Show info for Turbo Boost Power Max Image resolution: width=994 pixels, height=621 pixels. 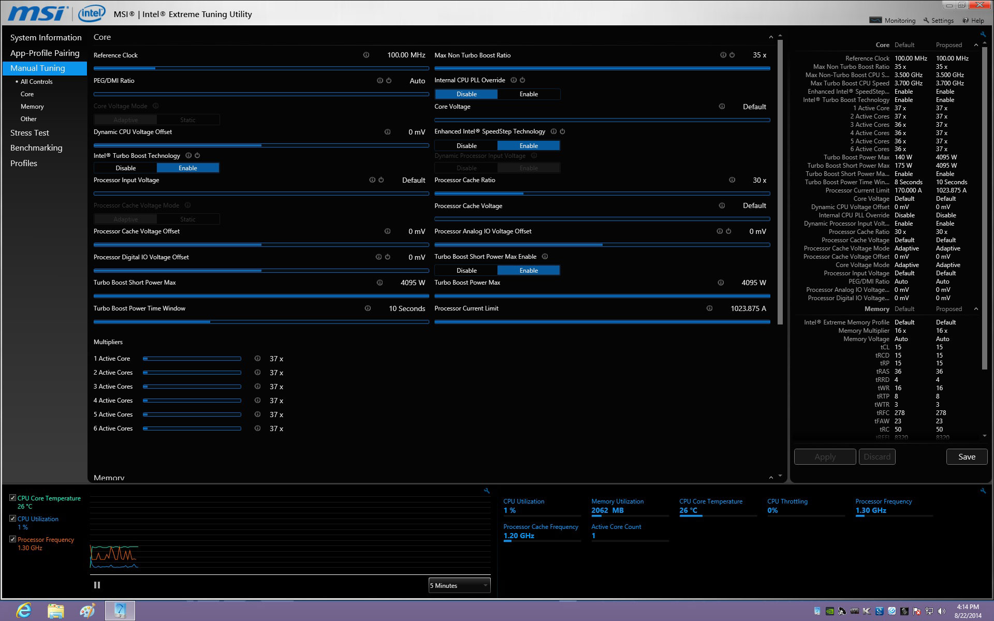(x=721, y=283)
